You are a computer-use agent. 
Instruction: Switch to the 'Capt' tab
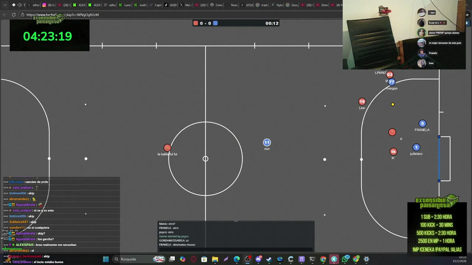[156, 5]
